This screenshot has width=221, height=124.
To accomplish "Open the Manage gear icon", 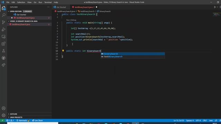I will [3, 115].
